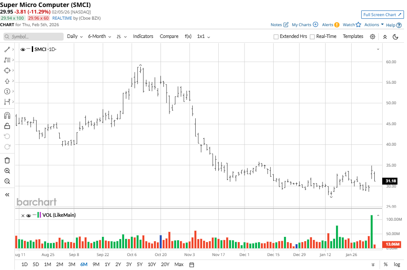This screenshot has width=407, height=270.
Task: Open the Templates menu
Action: (x=353, y=36)
